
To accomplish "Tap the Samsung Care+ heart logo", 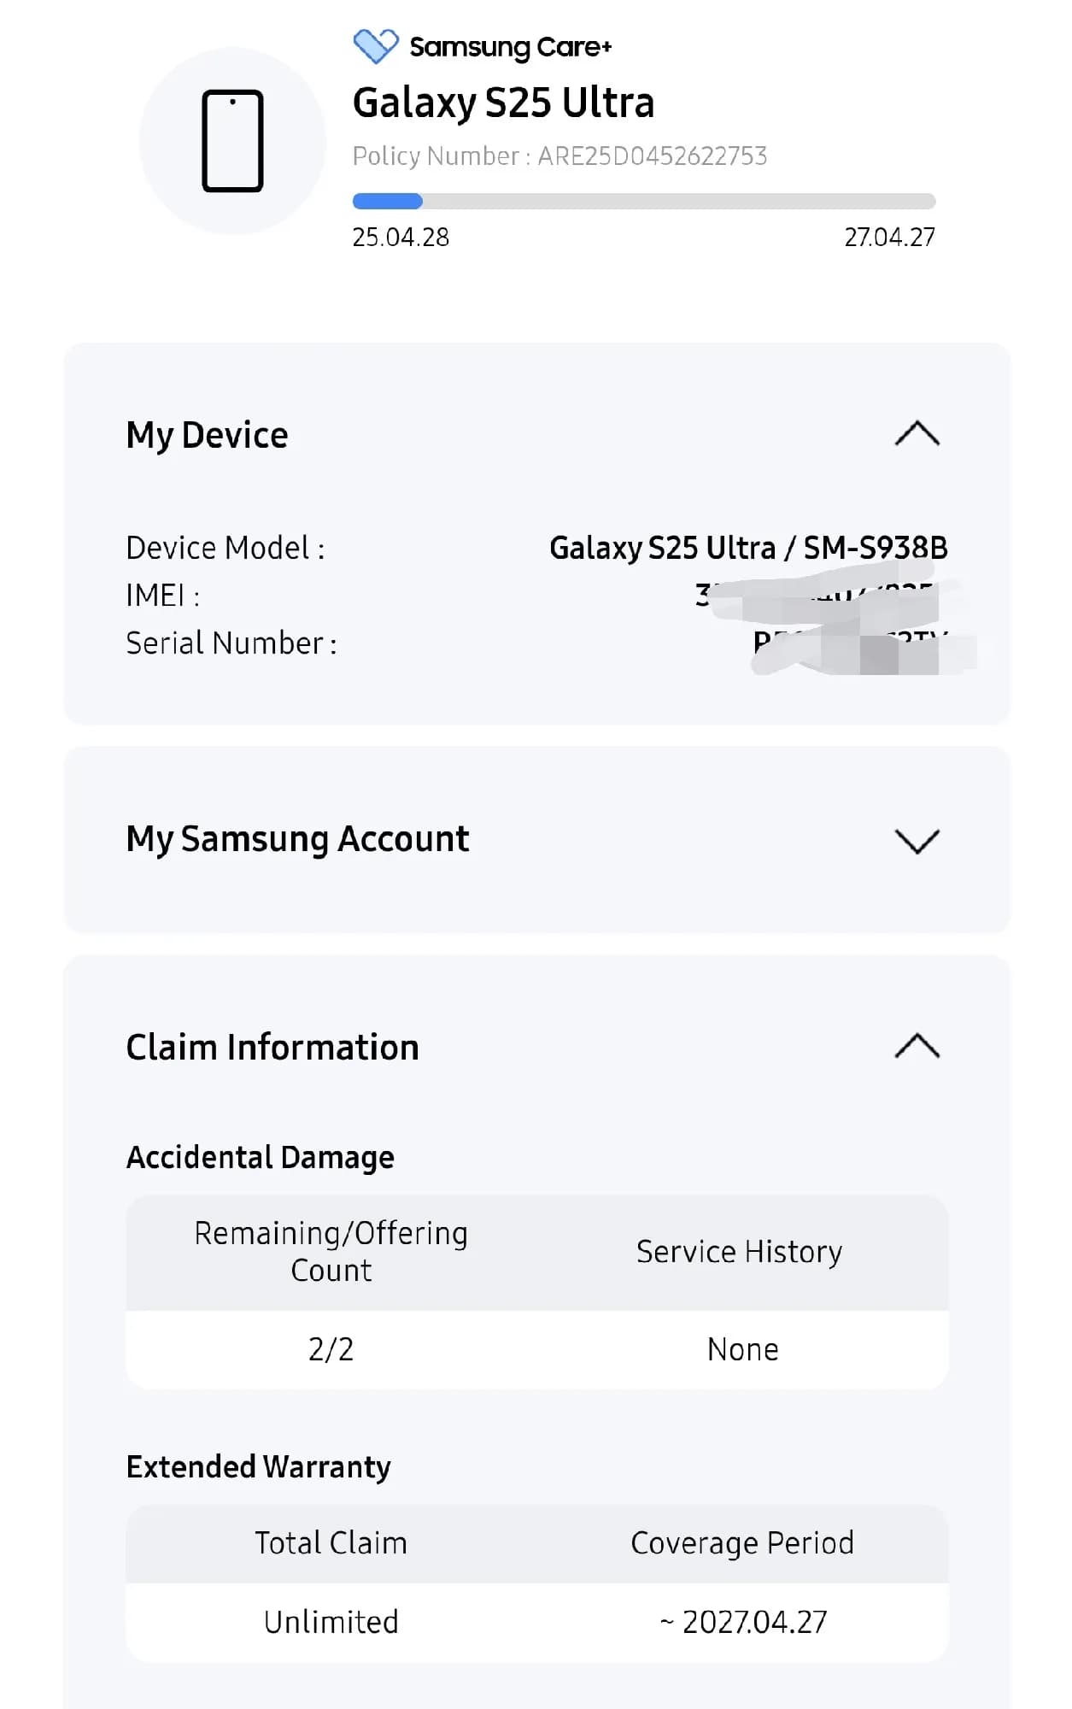I will point(376,46).
